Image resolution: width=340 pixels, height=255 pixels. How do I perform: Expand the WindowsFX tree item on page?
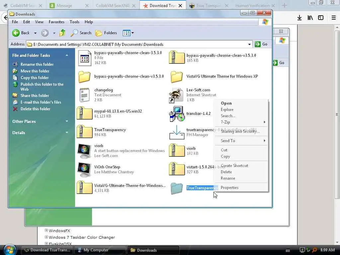tap(46, 230)
